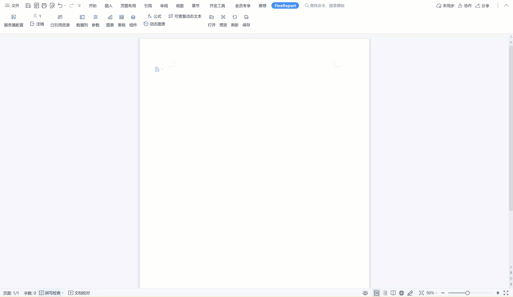Viewport: 513px width, 297px height.
Task: Toggle 拼写检查 spell check
Action: point(50,293)
